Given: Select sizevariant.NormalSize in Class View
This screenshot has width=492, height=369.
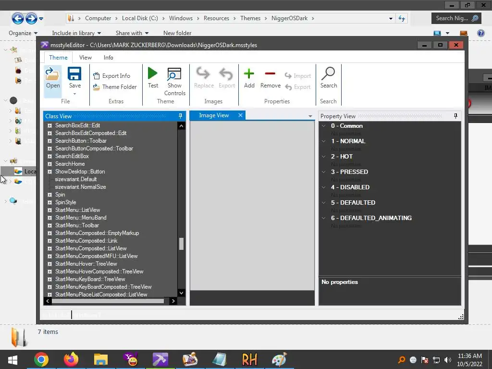Looking at the screenshot, I should [x=80, y=187].
